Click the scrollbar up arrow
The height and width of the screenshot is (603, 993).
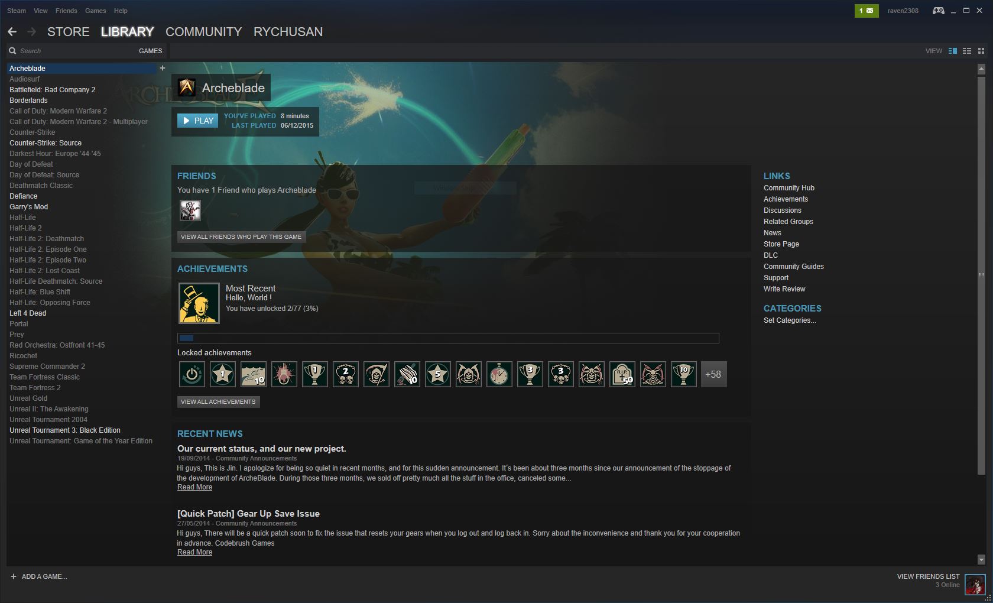pos(981,69)
